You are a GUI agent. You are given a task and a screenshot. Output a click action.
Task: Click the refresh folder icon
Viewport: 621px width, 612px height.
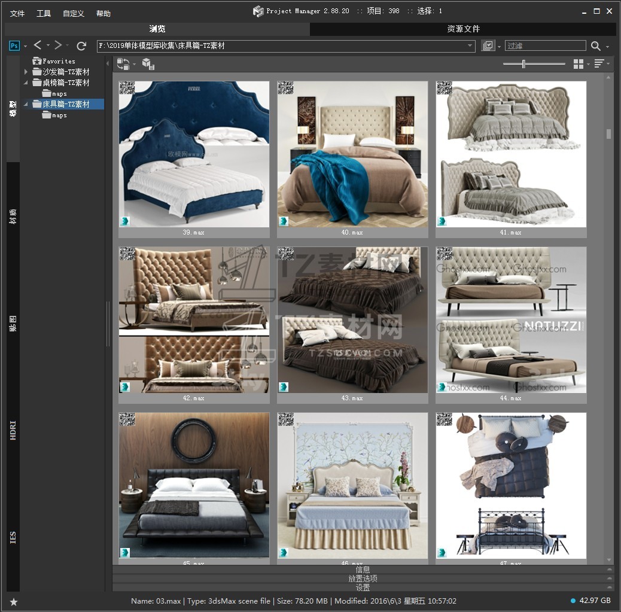(x=81, y=45)
